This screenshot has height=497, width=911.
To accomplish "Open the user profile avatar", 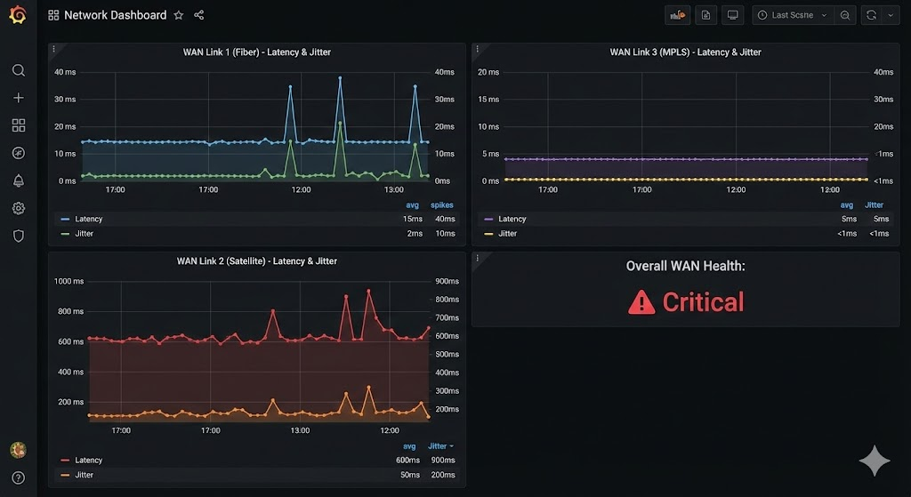I will (18, 450).
